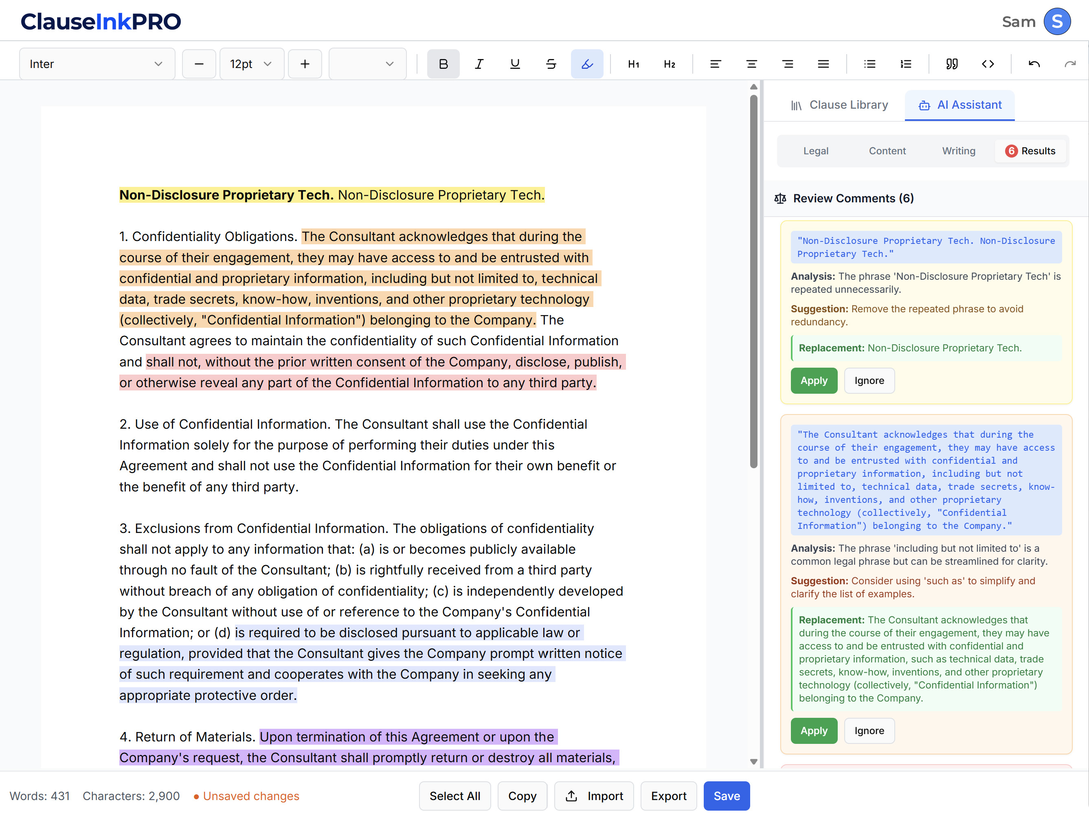Click Sam's profile avatar

point(1058,21)
